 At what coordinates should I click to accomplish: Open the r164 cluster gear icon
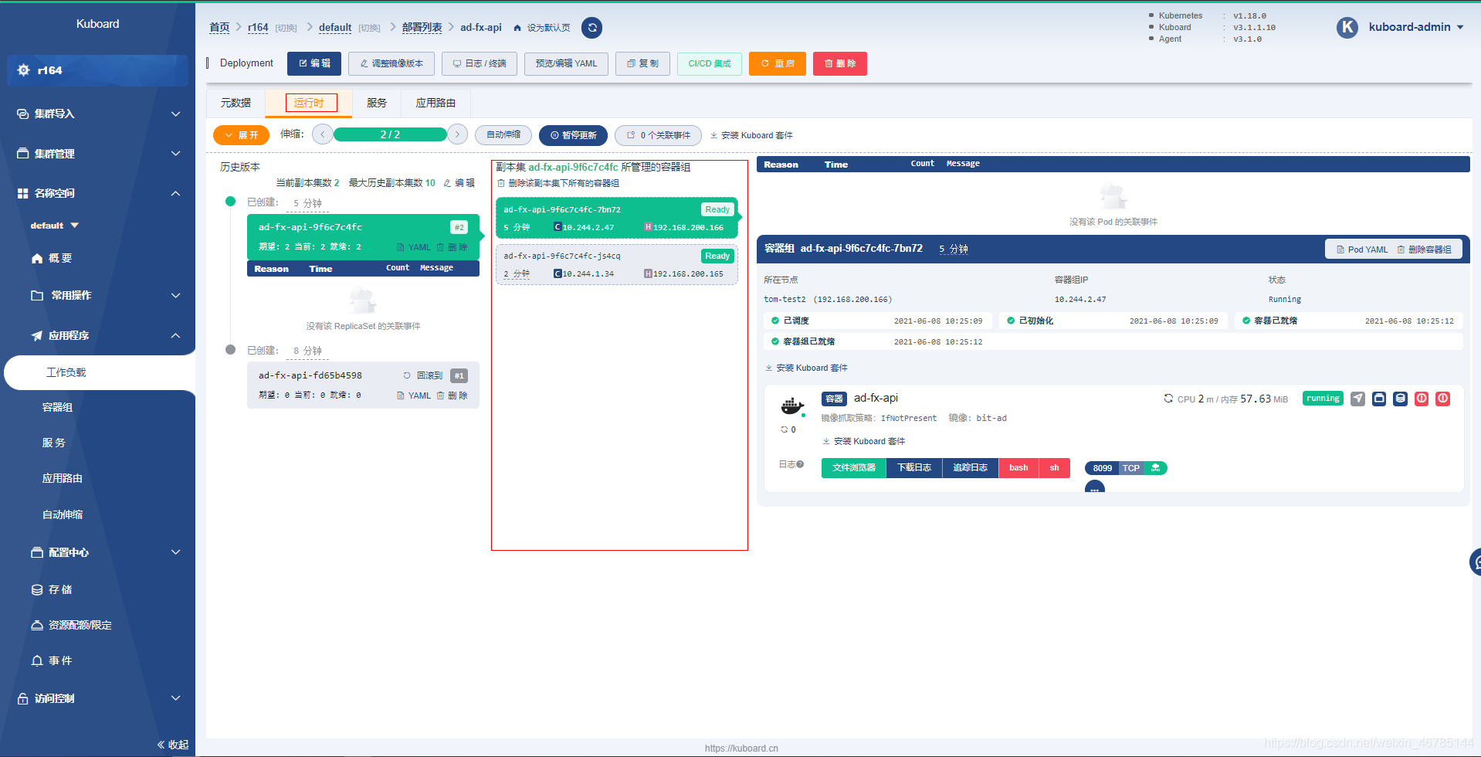pos(24,70)
